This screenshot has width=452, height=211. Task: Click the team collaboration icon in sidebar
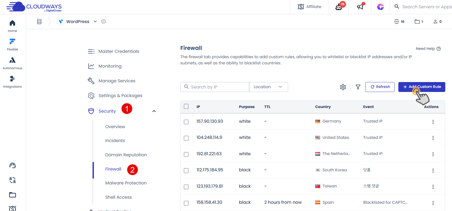(13, 180)
